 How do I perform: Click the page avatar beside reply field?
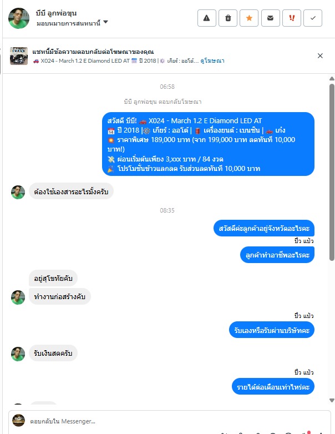18,421
